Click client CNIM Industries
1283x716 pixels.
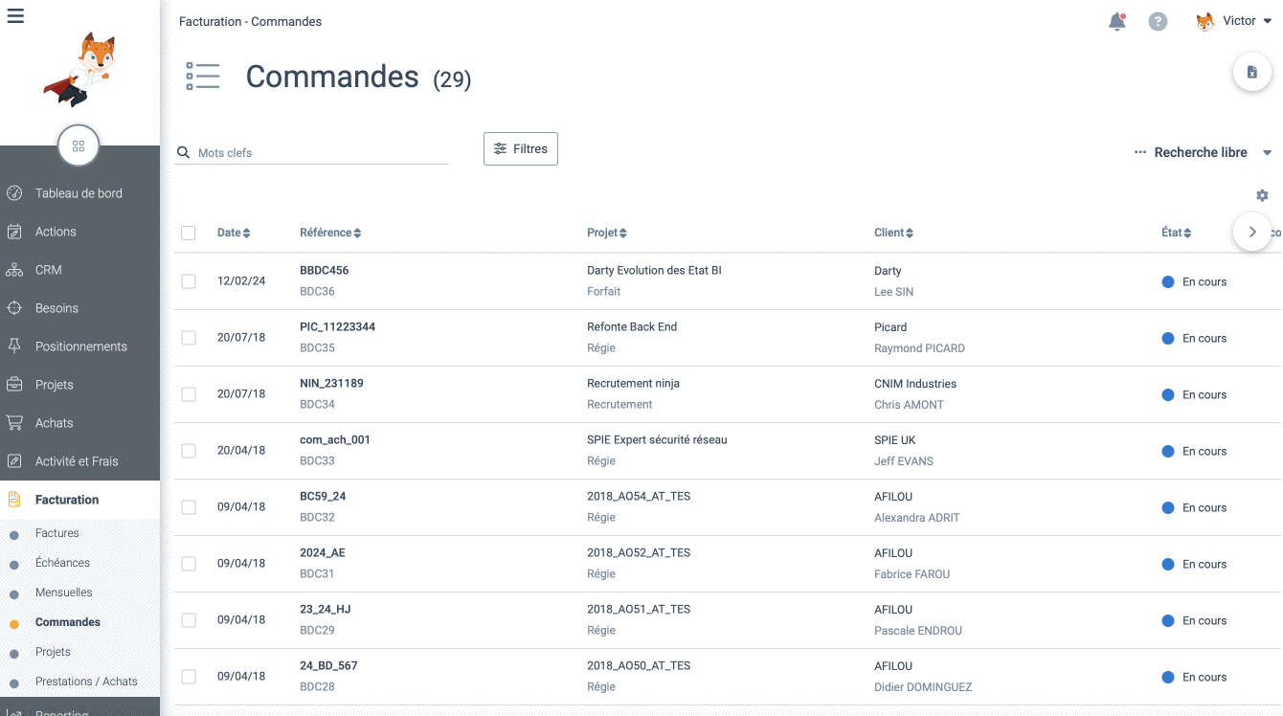tap(915, 384)
